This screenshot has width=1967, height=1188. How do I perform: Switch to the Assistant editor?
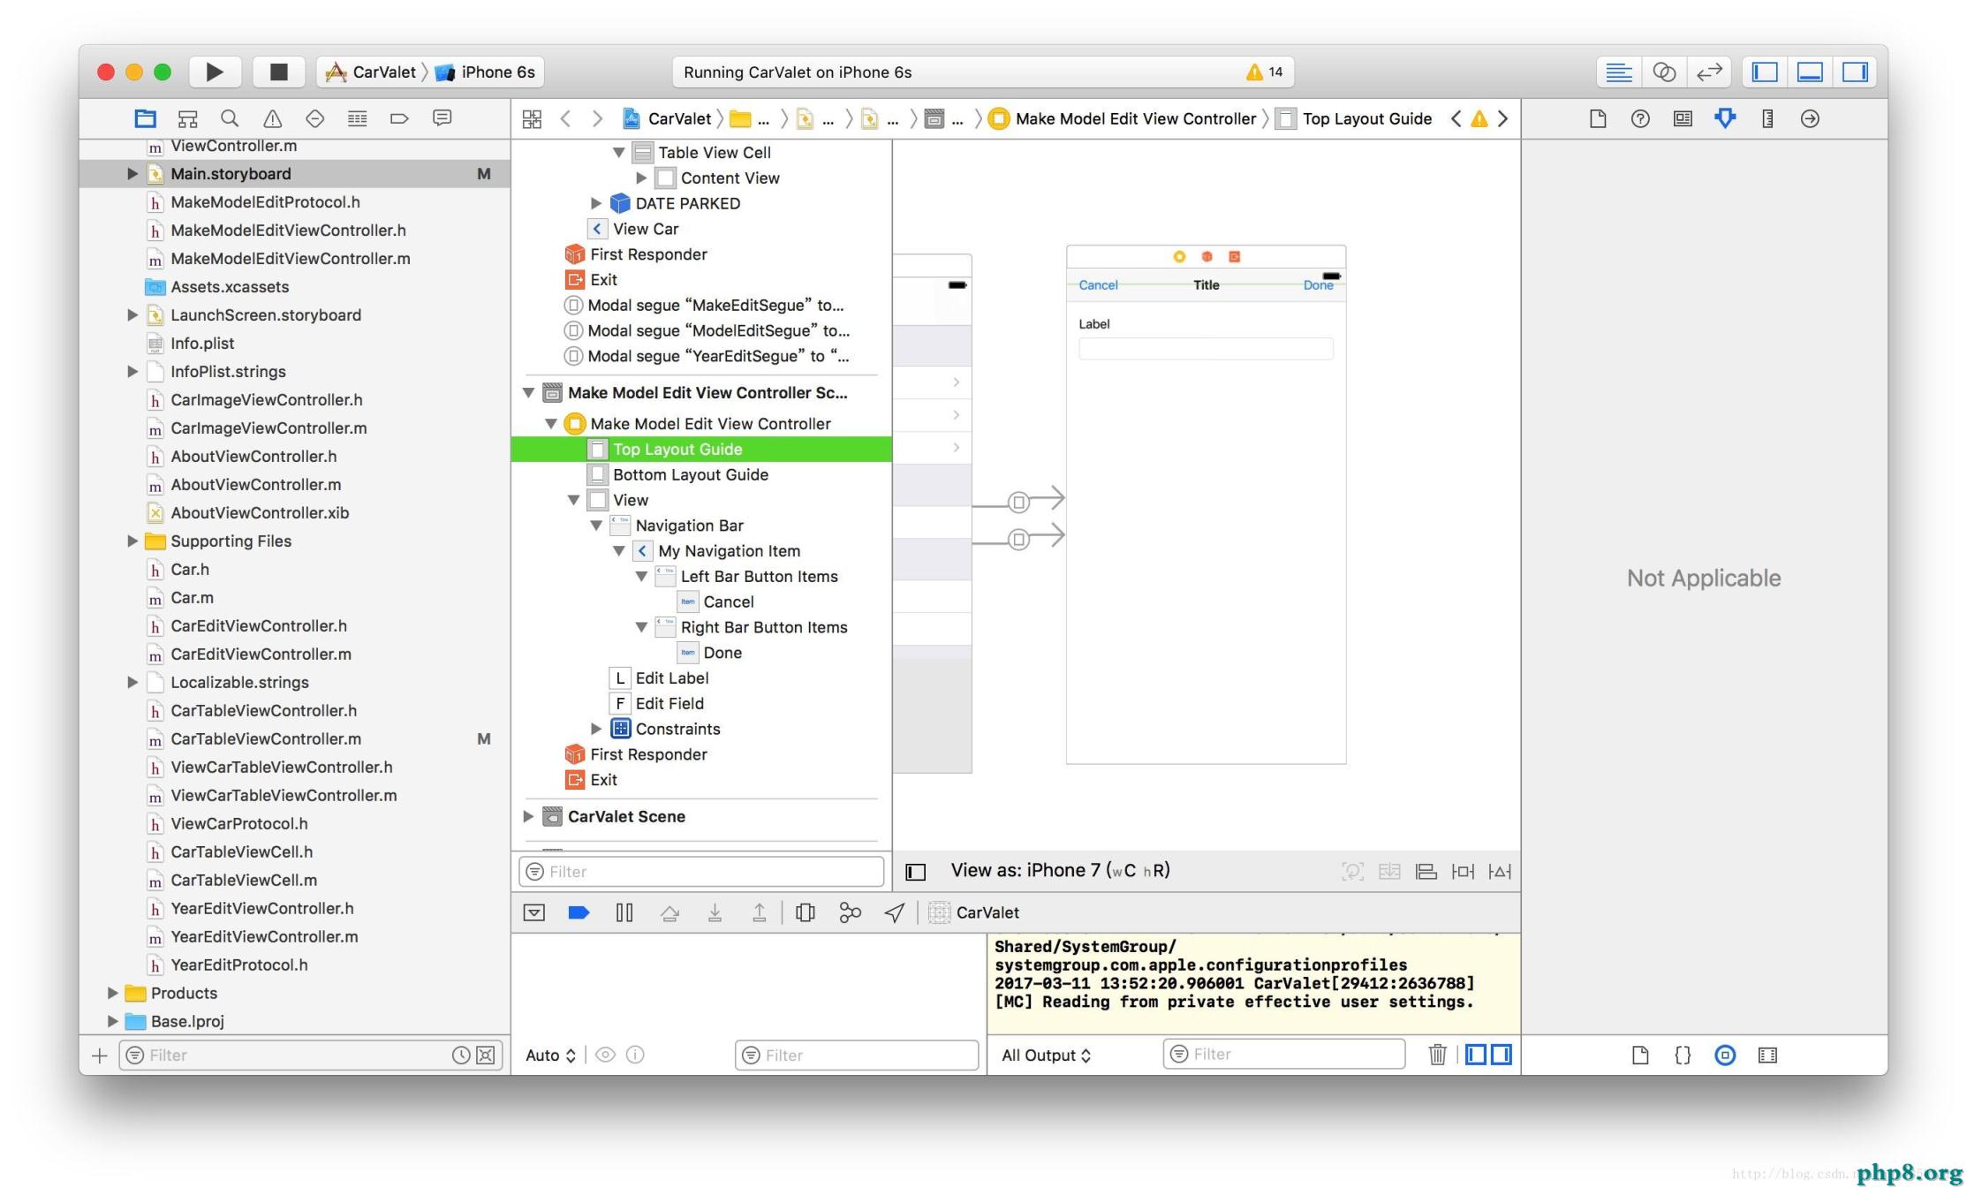1663,72
